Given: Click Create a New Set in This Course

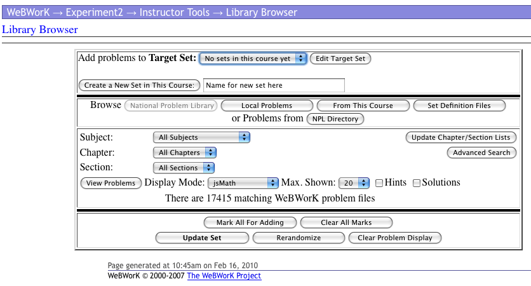Looking at the screenshot, I should point(139,85).
